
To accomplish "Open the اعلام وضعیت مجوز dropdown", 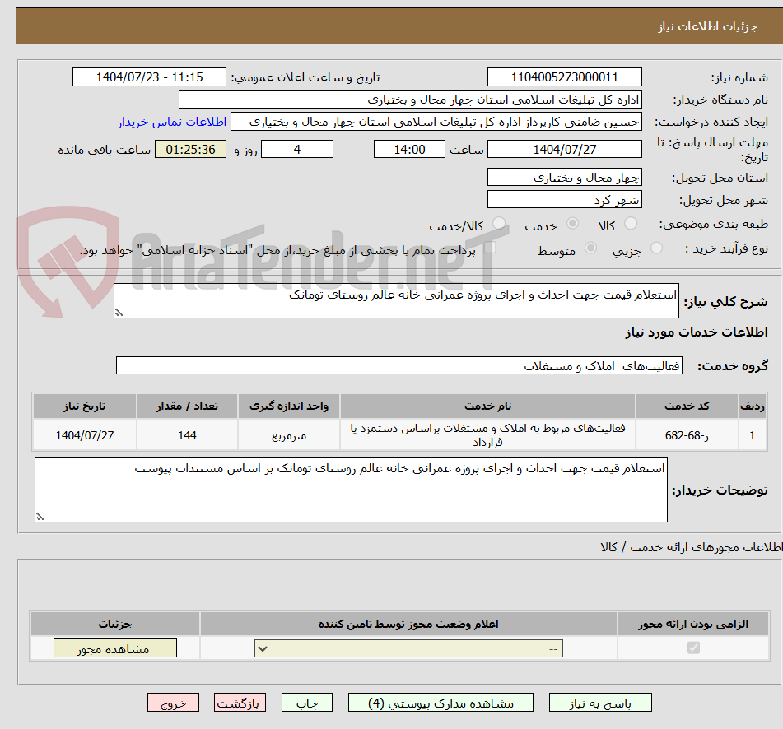I will click(x=406, y=648).
